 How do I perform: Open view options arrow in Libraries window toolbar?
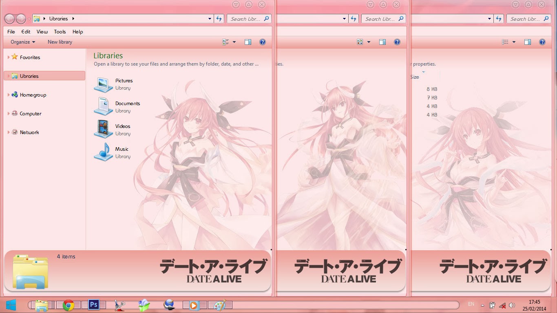point(234,42)
